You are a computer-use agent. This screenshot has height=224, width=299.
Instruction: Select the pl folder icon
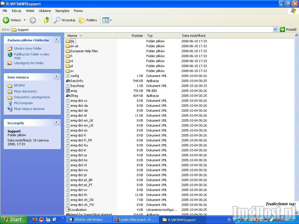click(x=68, y=66)
